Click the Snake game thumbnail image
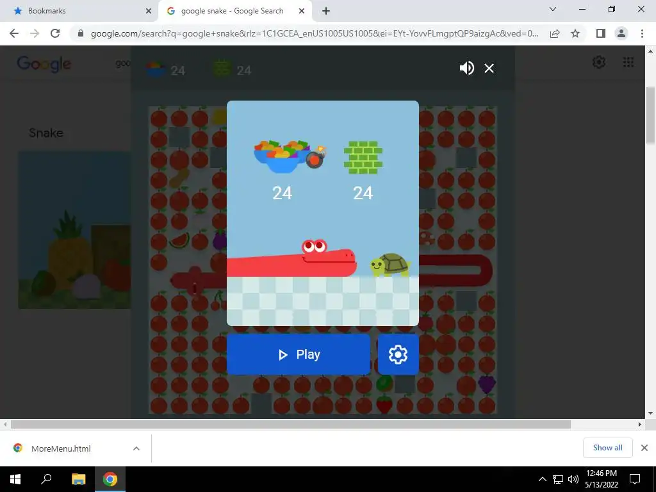The width and height of the screenshot is (656, 492). click(74, 230)
